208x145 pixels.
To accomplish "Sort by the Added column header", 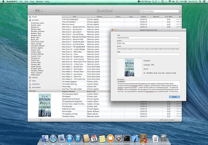I will click(143, 17).
